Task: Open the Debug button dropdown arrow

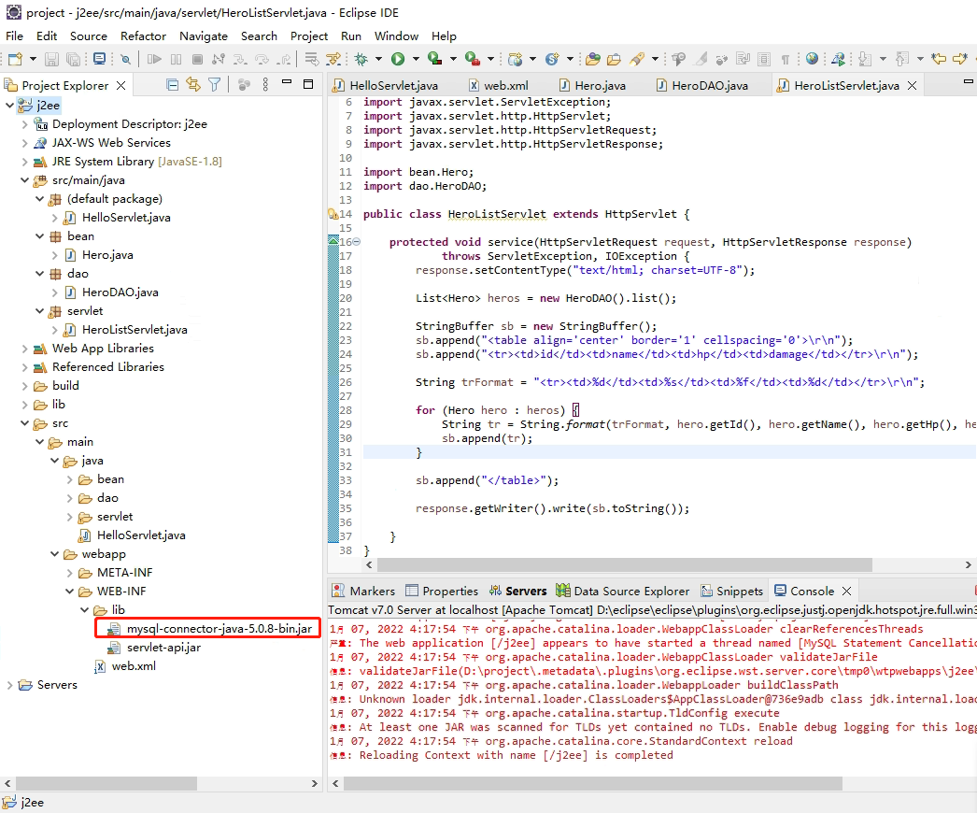Action: (378, 59)
